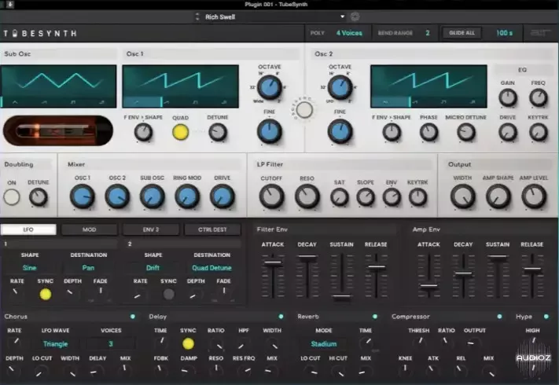Click the Osc 2 OCTAVE knob
Viewport: 559px width, 385px height.
click(x=340, y=87)
